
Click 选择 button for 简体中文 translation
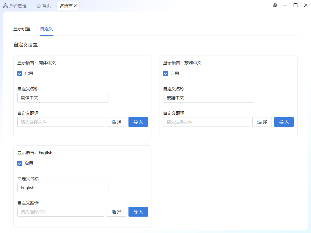[116, 122]
